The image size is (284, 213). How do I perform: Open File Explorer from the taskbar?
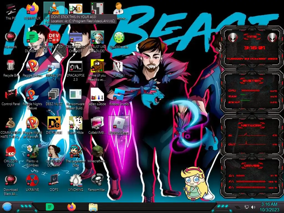pyautogui.click(x=93, y=207)
